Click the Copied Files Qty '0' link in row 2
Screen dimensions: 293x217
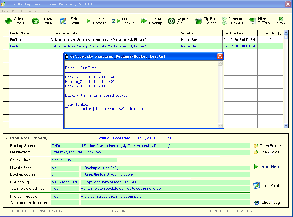[270, 46]
